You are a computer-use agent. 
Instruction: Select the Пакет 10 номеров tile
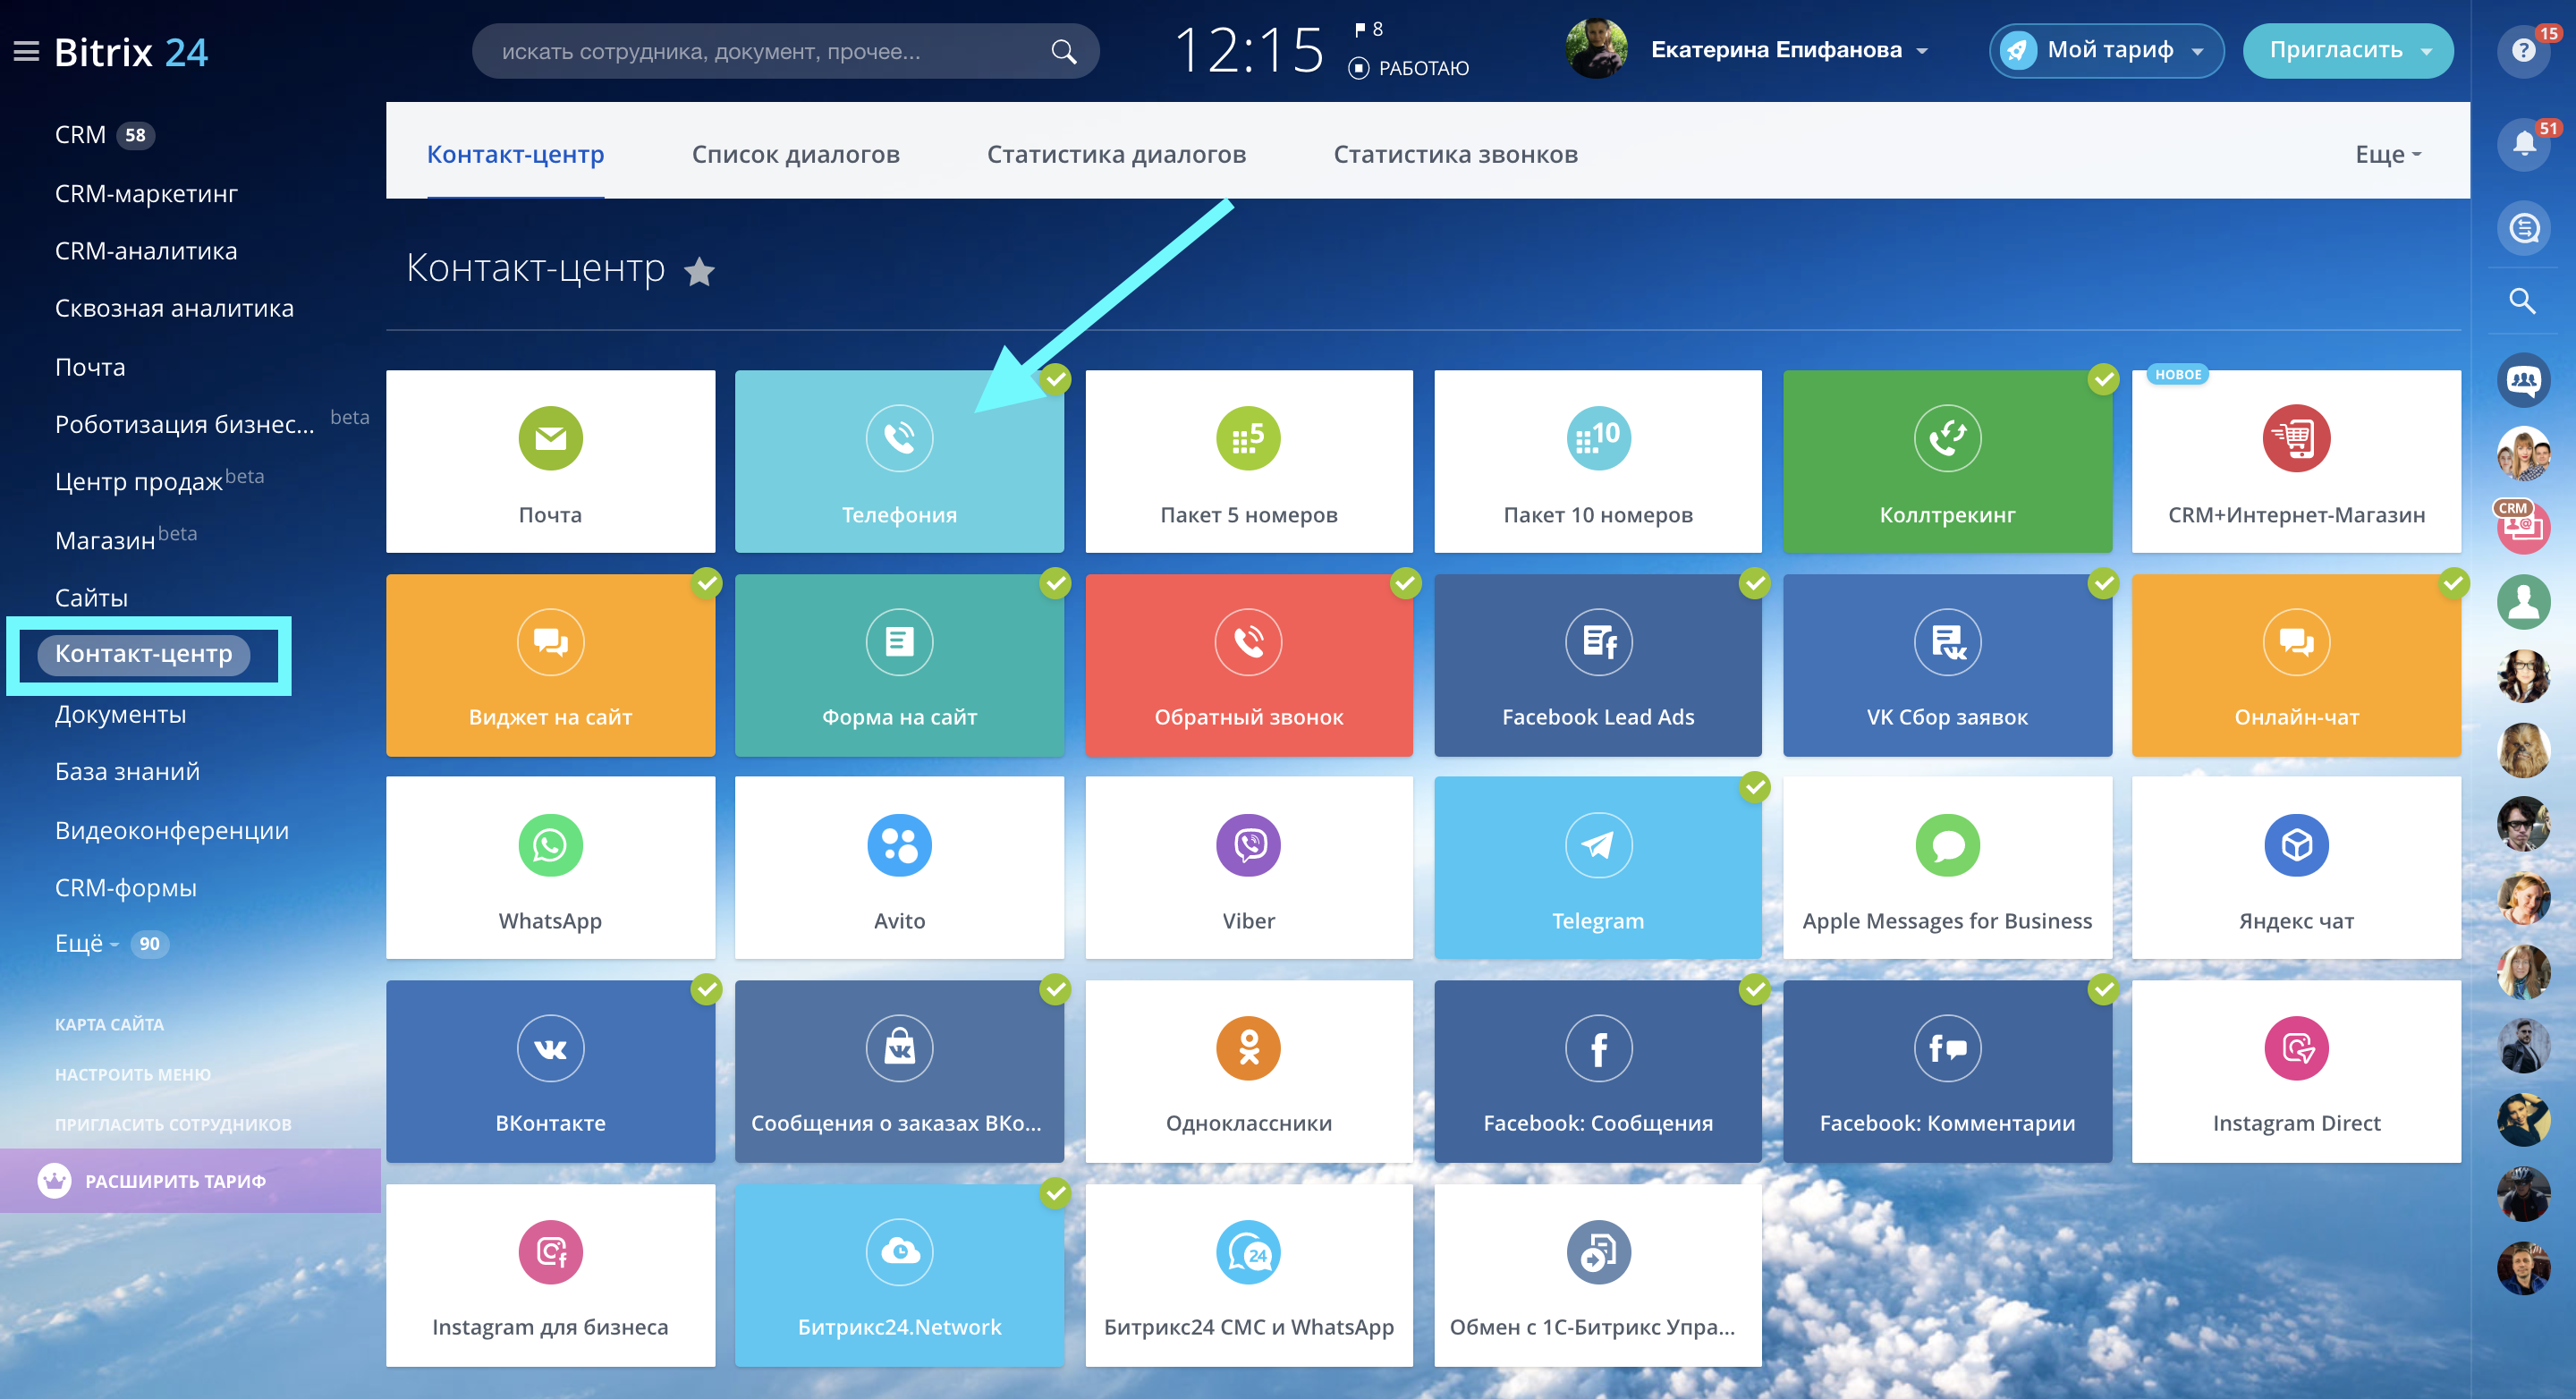pos(1597,461)
